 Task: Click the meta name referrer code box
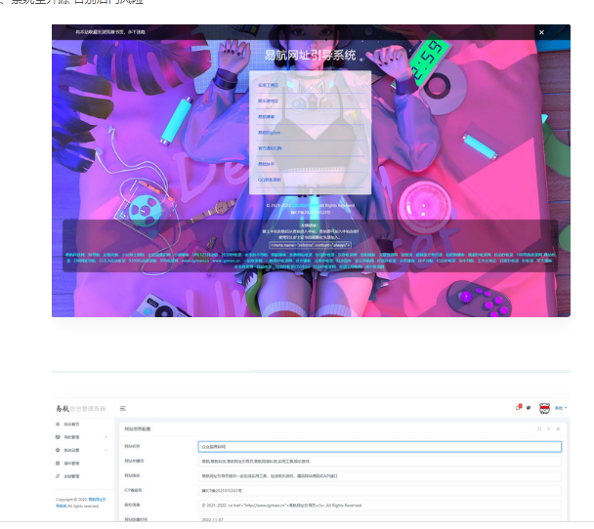311,245
